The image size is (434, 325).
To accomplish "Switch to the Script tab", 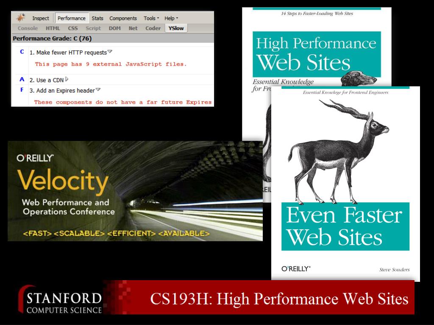I will click(93, 28).
